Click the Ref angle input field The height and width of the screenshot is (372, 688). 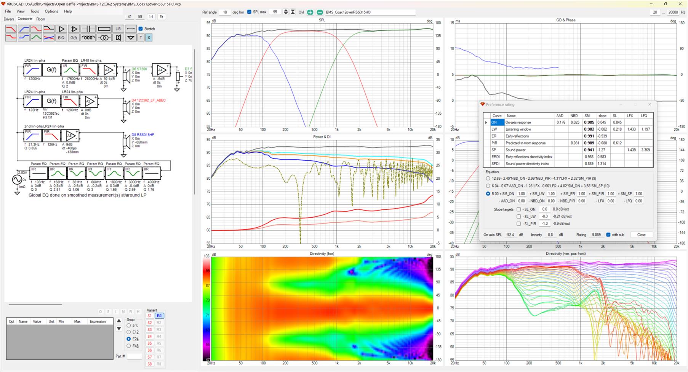click(x=225, y=12)
